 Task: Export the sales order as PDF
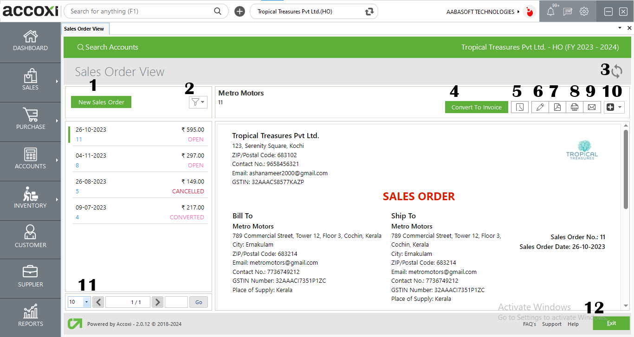[557, 107]
